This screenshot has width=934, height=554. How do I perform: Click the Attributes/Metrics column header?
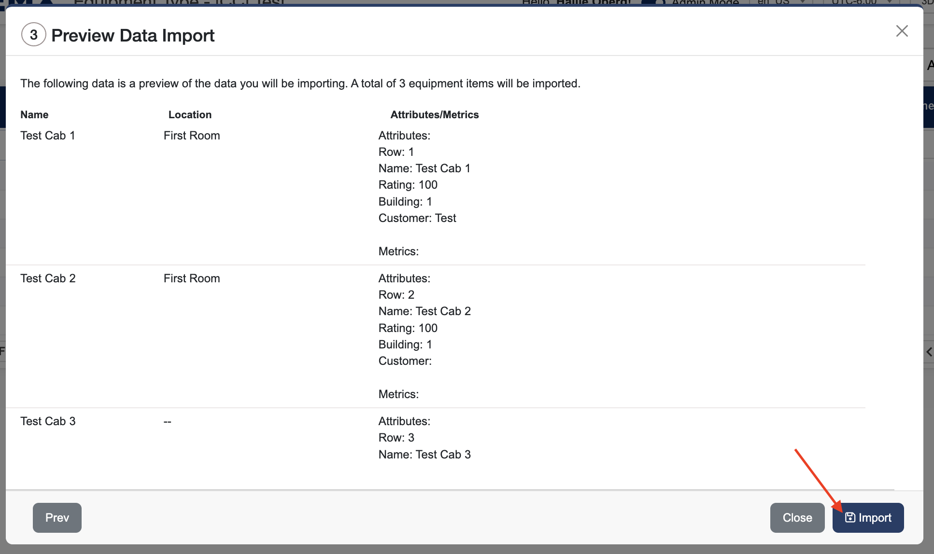click(434, 114)
